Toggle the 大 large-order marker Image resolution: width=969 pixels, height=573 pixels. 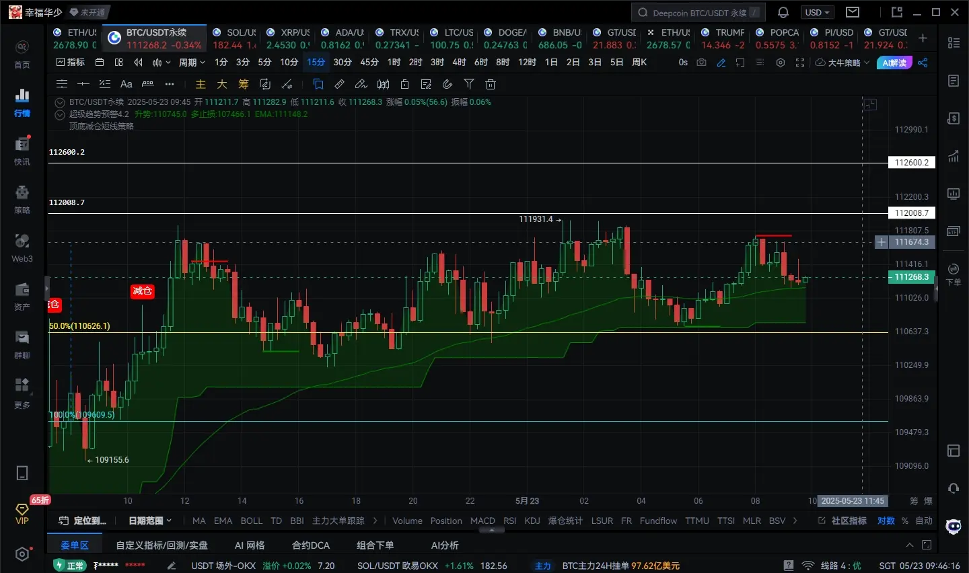(222, 84)
